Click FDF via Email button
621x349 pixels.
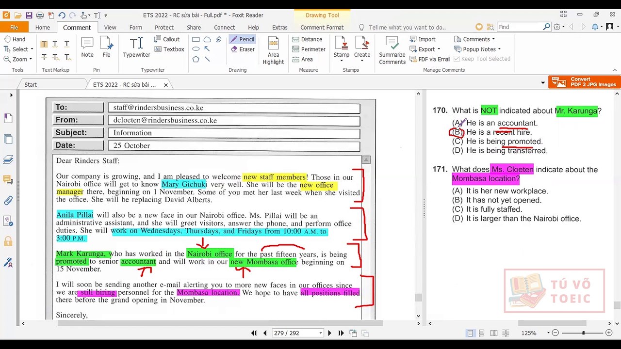(x=430, y=59)
